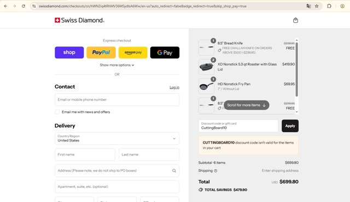
Task: Click the First name field
Action: [x=85, y=155]
